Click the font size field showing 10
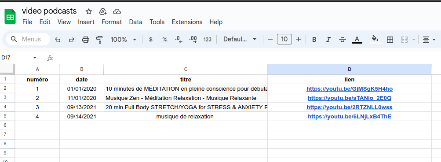The image size is (441, 162). tap(284, 40)
